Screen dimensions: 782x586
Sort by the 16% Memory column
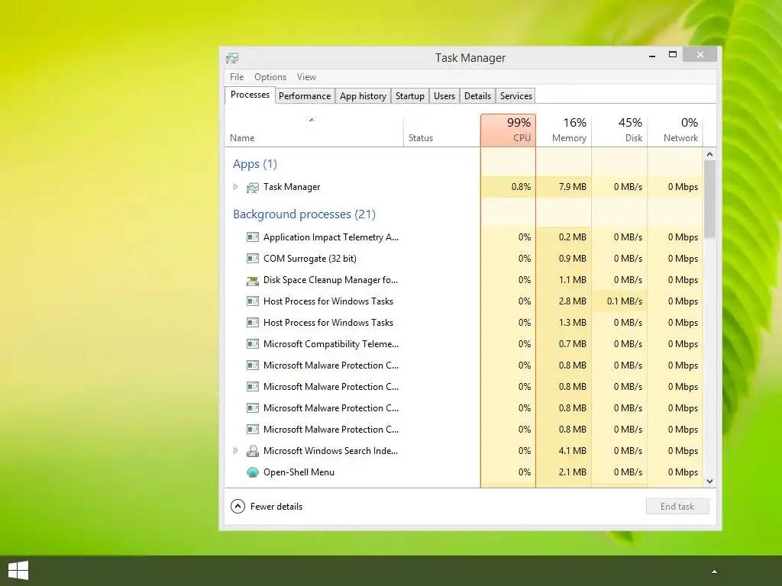coord(564,130)
